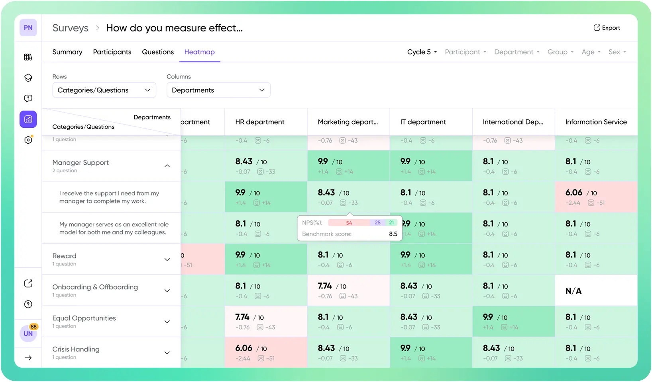
Task: Switch to the Participants tab
Action: 112,52
